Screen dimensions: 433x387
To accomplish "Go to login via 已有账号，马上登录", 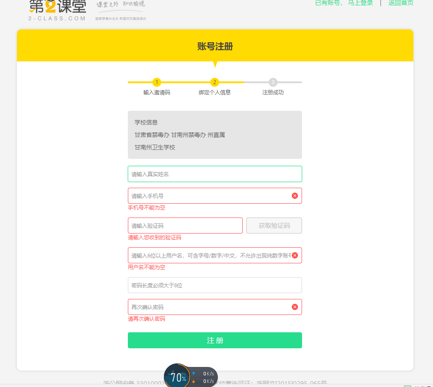I will point(344,3).
